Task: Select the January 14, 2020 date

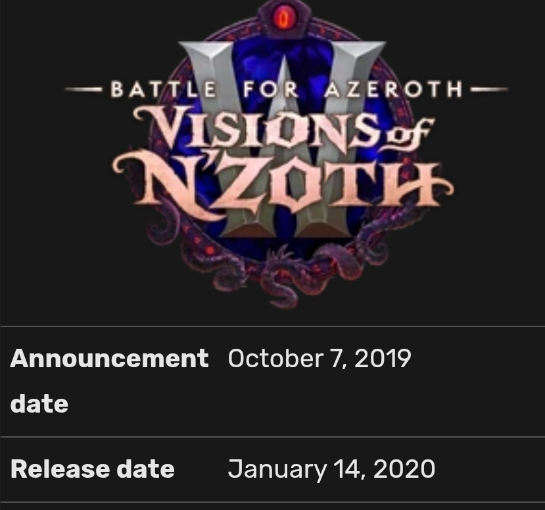Action: [331, 469]
